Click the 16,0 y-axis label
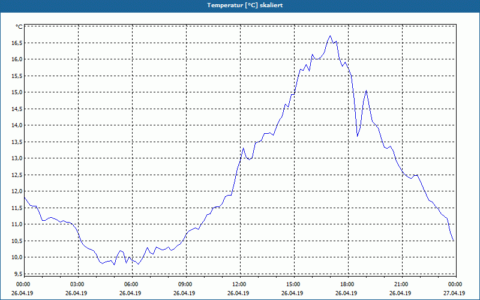This screenshot has width=480, height=300. (x=17, y=59)
